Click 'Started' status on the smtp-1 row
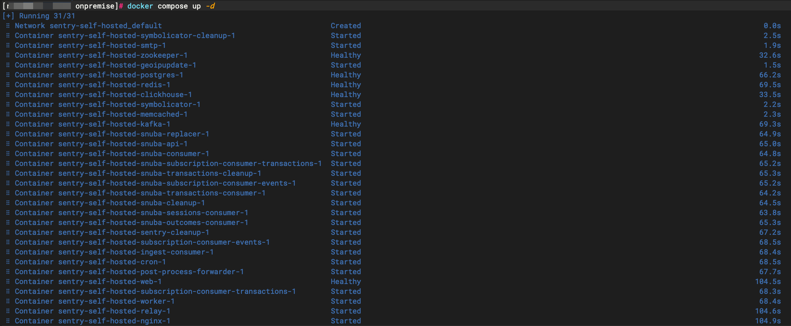Viewport: 791px width, 326px height. pyautogui.click(x=346, y=45)
